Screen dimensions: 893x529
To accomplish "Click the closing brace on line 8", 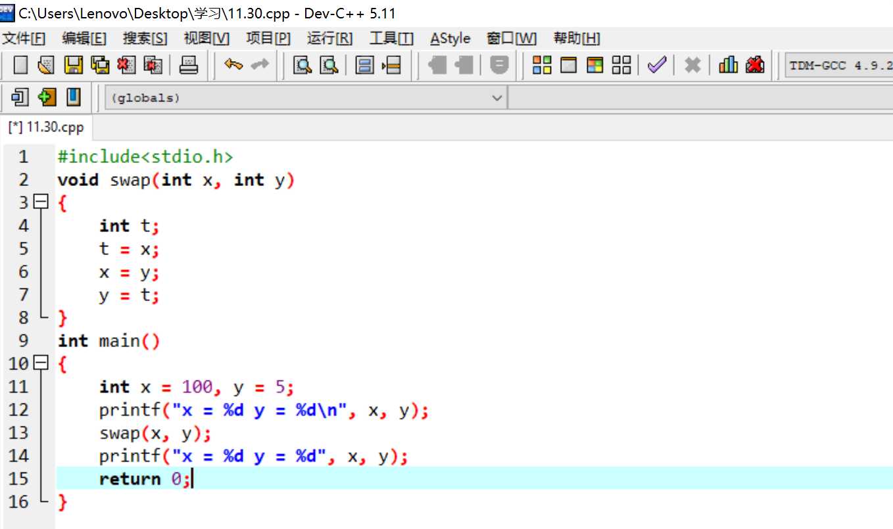I will 62,318.
